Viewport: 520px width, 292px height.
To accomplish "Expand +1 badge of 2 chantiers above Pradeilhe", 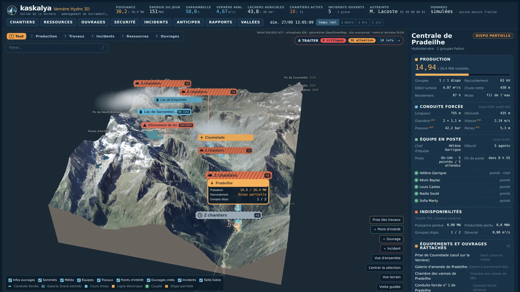I will pos(267,175).
